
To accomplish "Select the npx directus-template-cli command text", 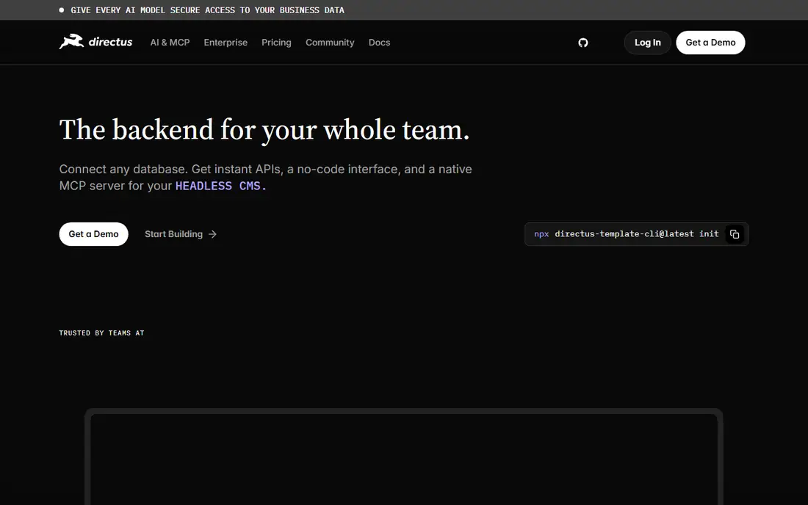I will [x=626, y=234].
